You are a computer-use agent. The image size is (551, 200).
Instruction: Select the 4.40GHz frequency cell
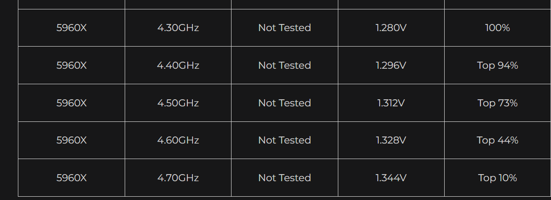(x=178, y=65)
